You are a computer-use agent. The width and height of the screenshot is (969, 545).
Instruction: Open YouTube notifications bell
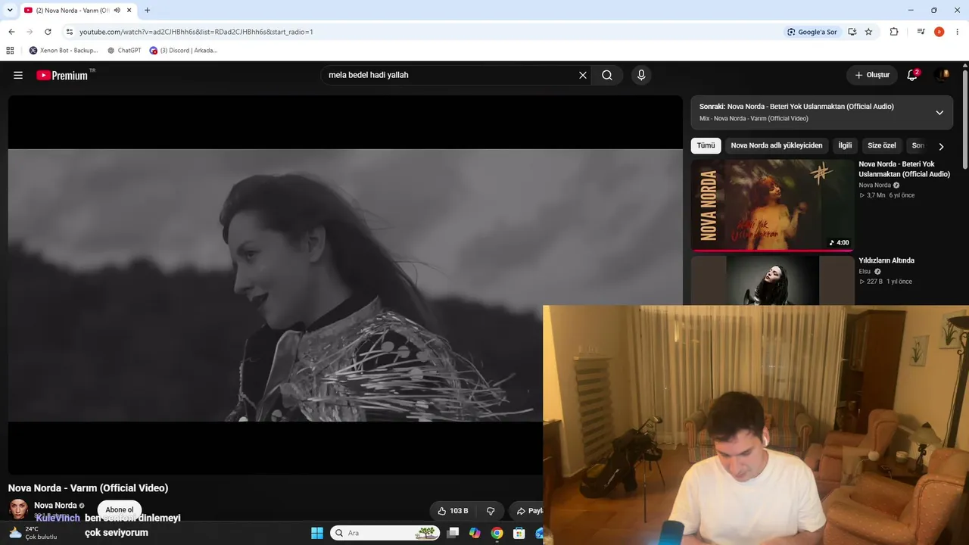pyautogui.click(x=912, y=75)
